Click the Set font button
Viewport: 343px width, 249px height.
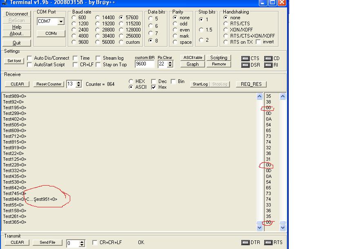14,61
